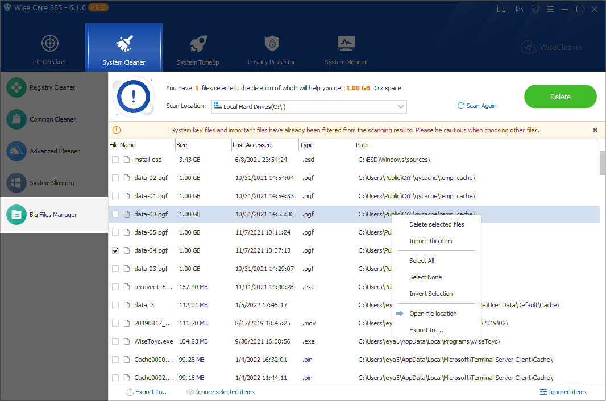Viewport: 606px width, 401px height.
Task: Click the Wise Care 365 shield logo
Action: point(7,8)
